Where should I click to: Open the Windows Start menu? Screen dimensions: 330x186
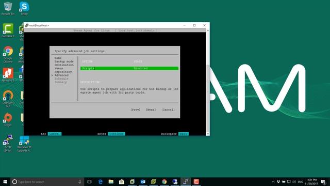click(5, 181)
